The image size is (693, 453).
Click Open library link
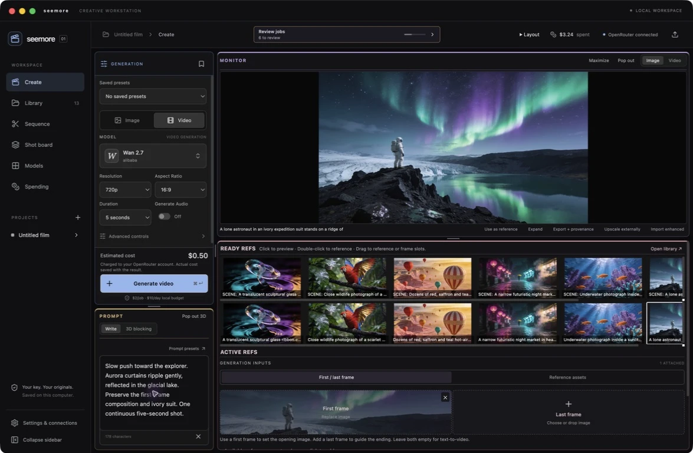tap(666, 249)
